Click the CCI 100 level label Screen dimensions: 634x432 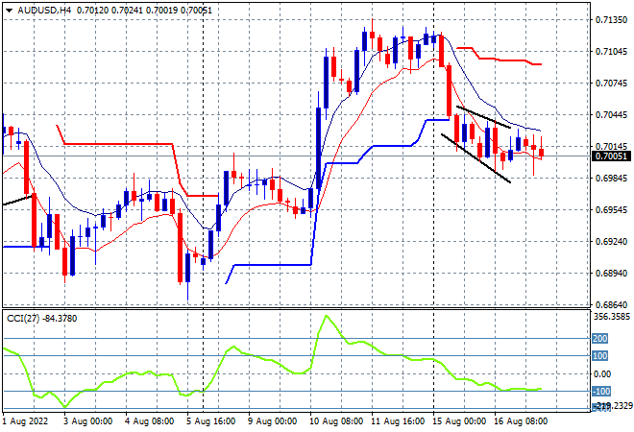point(600,355)
